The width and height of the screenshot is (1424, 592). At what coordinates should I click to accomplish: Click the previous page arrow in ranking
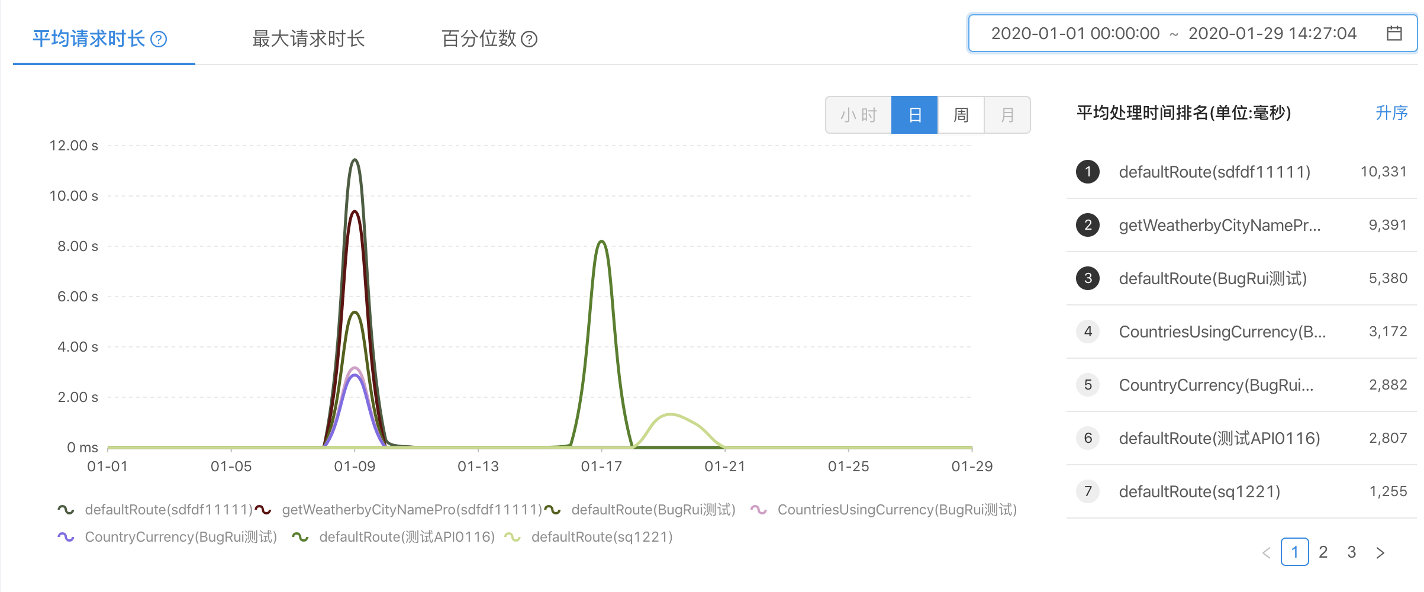point(1266,553)
